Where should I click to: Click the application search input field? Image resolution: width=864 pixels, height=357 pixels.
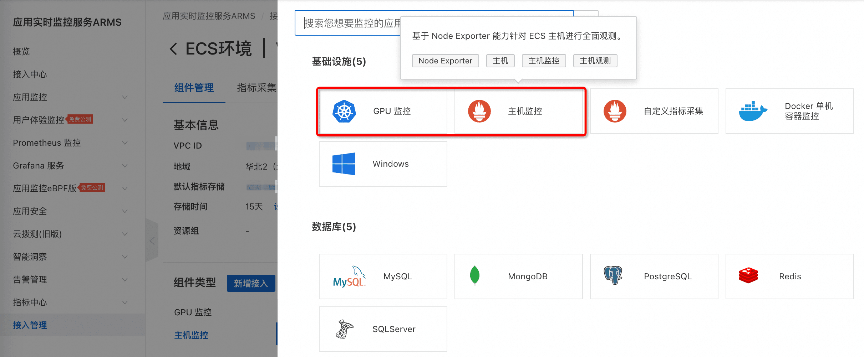click(350, 23)
